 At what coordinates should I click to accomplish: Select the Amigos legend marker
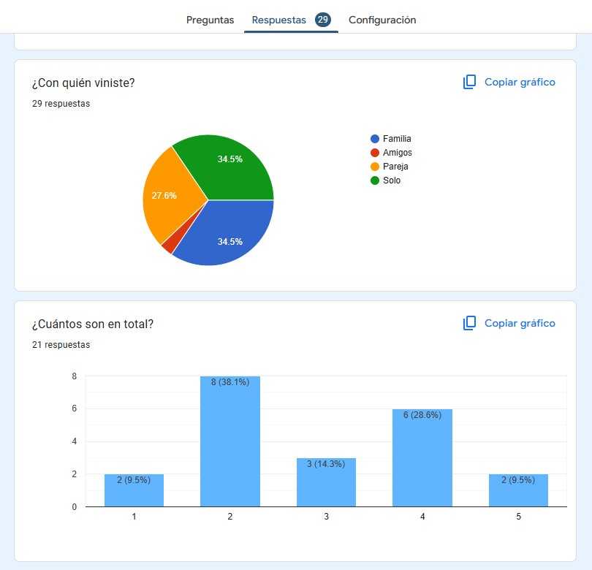[x=374, y=152]
